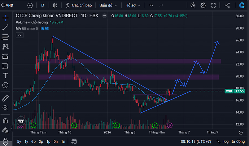Toggle stay in drawing mode pencil-lock
This screenshot has height=146, width=249.
coord(5,130)
